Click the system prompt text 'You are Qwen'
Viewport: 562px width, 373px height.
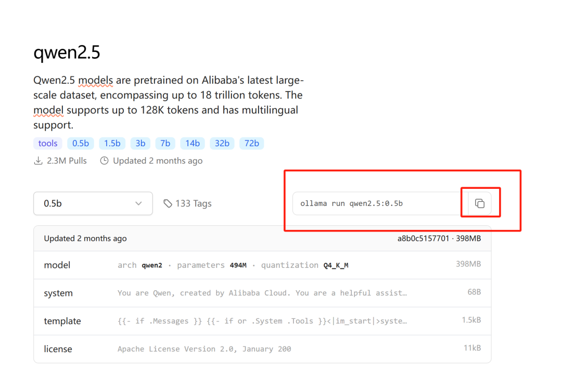coord(262,293)
